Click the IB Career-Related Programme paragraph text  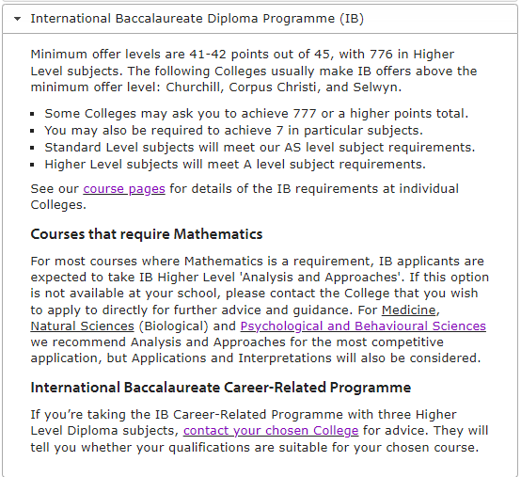click(260, 431)
